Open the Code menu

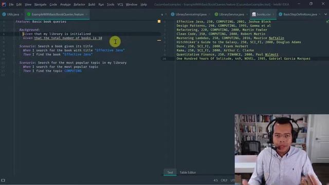click(53, 5)
